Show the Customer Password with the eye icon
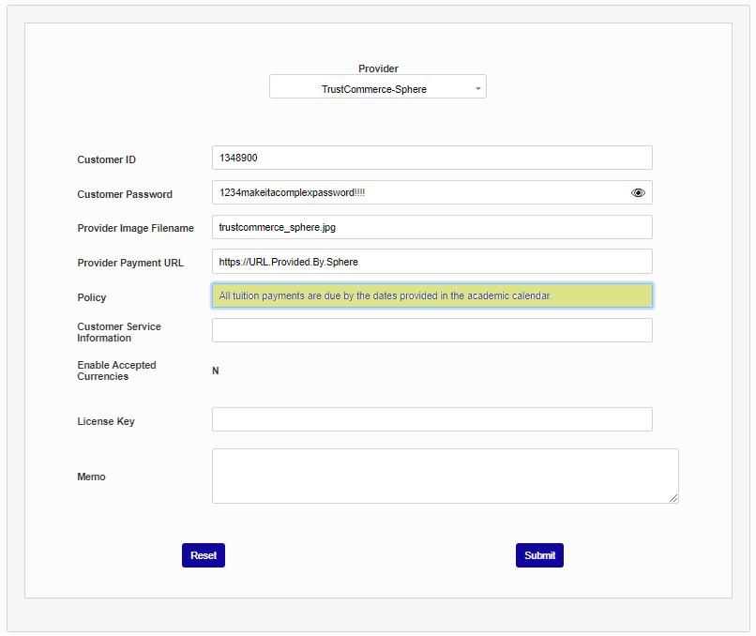Screen dimensions: 756x636 click(638, 192)
